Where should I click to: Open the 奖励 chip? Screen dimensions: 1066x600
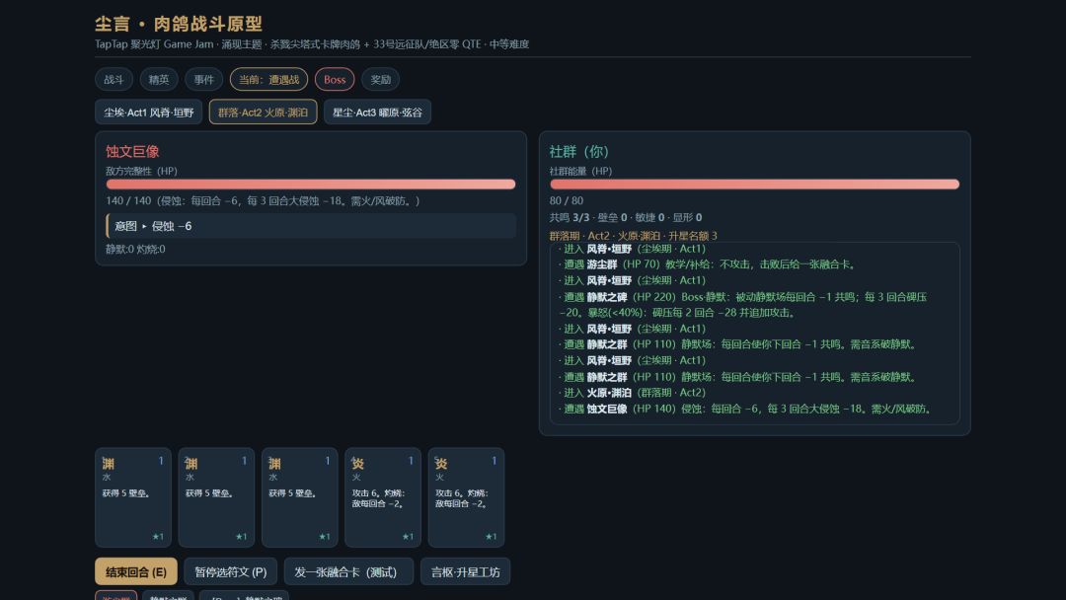380,80
